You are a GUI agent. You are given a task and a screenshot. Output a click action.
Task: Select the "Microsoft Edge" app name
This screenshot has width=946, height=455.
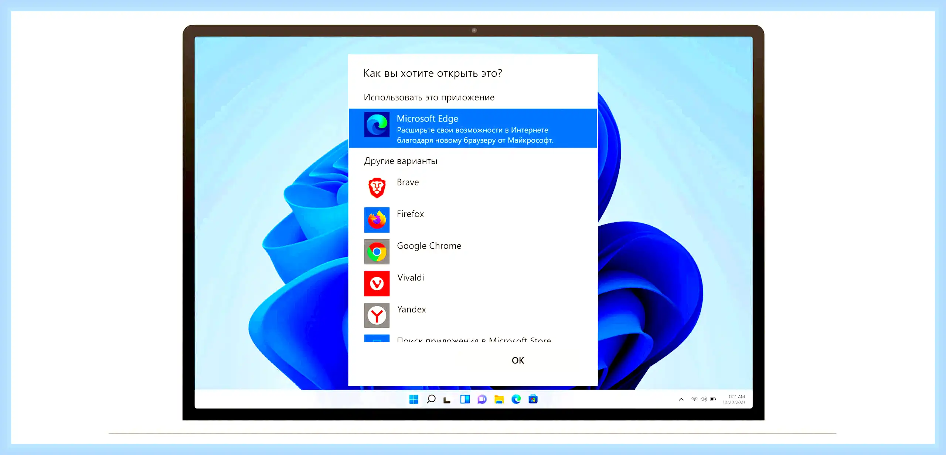pyautogui.click(x=427, y=119)
